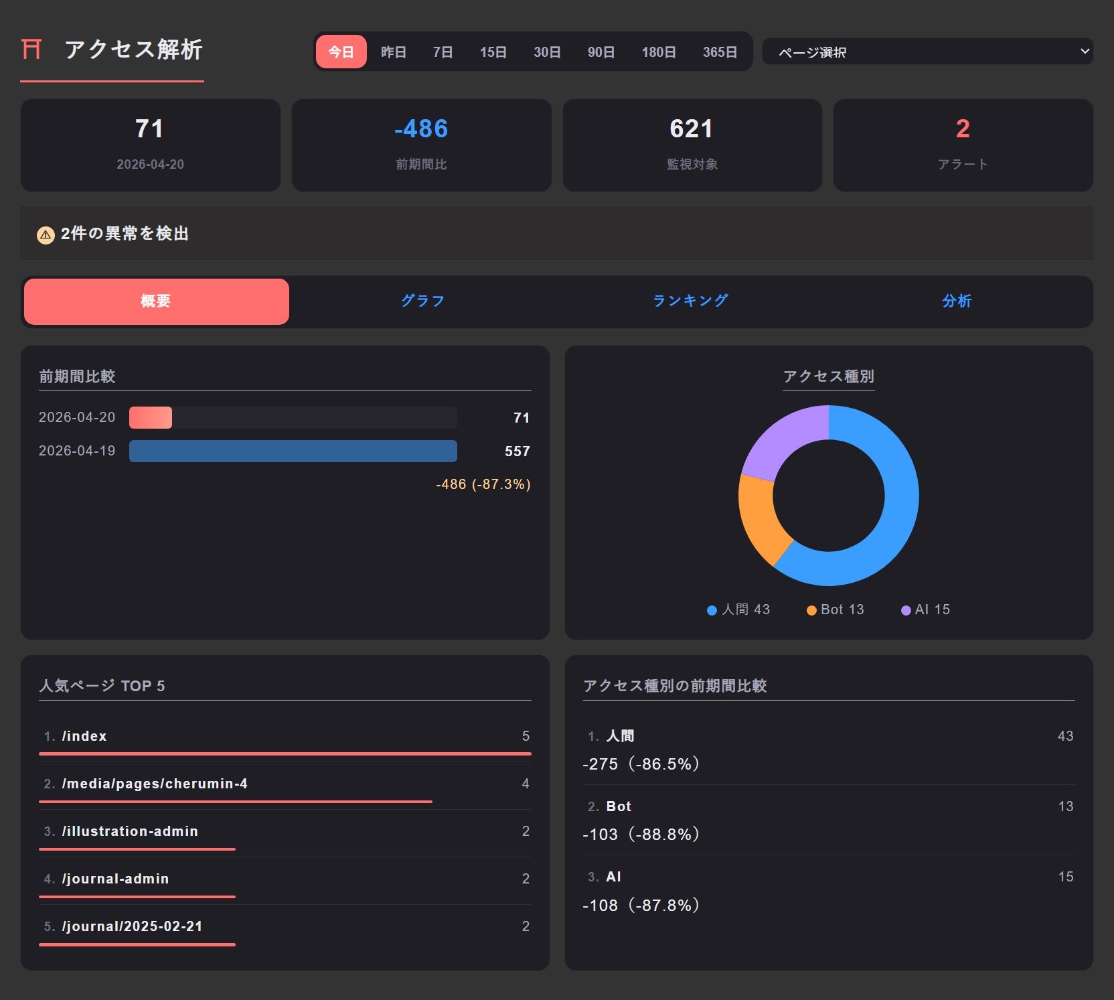Select the 今日 period option

pos(341,52)
